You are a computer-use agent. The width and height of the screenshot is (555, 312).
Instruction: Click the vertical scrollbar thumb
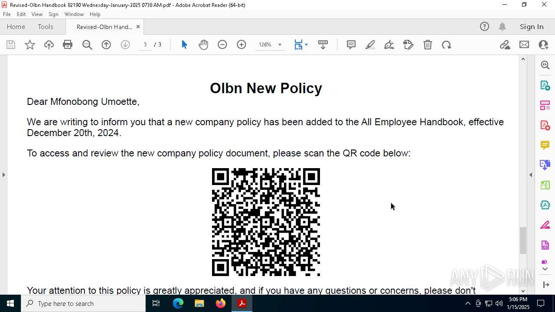(523, 240)
